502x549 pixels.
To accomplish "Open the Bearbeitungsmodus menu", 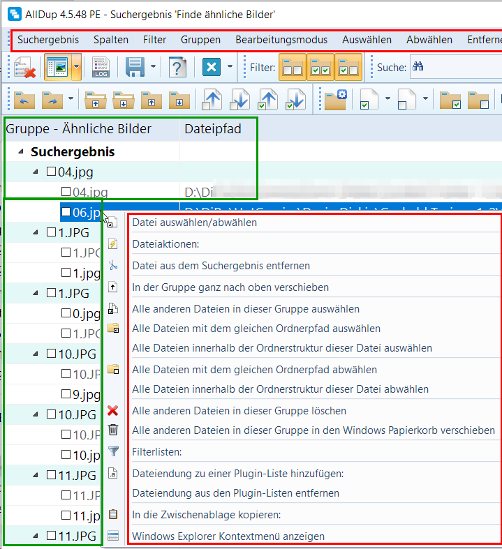I will point(281,40).
